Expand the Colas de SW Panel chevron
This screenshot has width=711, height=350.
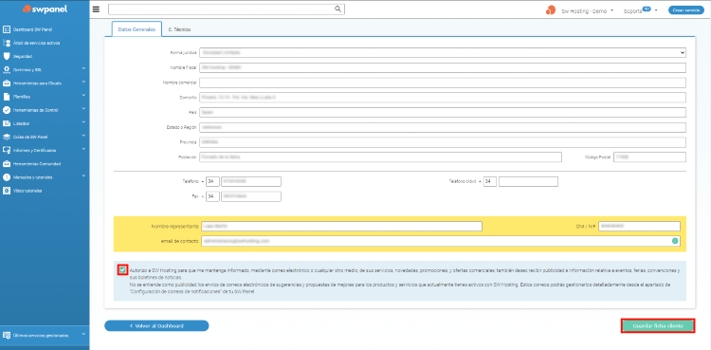click(83, 136)
